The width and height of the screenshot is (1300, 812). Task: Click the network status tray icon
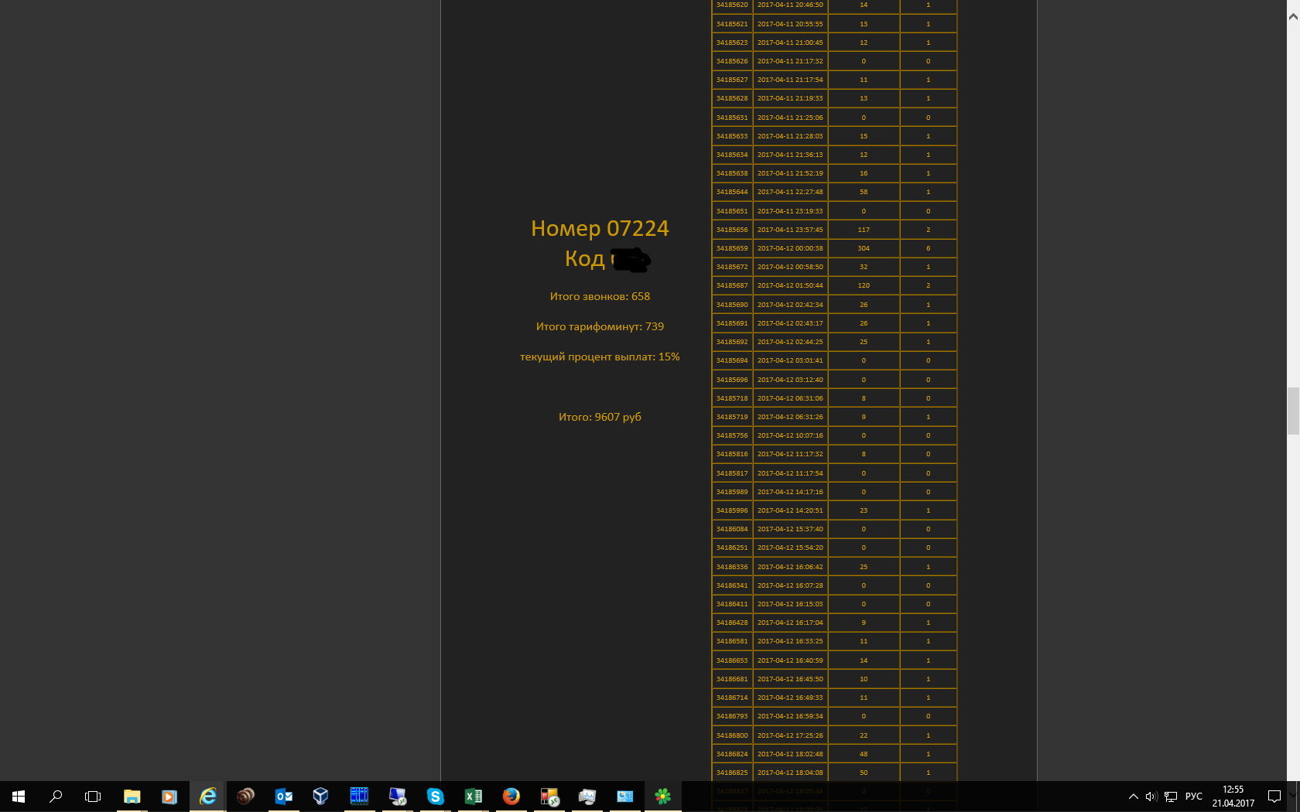coord(1171,797)
